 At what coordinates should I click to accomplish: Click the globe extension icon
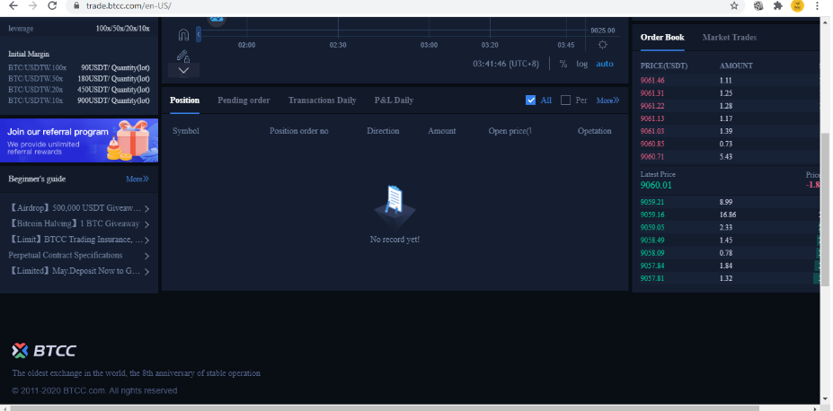pyautogui.click(x=758, y=6)
